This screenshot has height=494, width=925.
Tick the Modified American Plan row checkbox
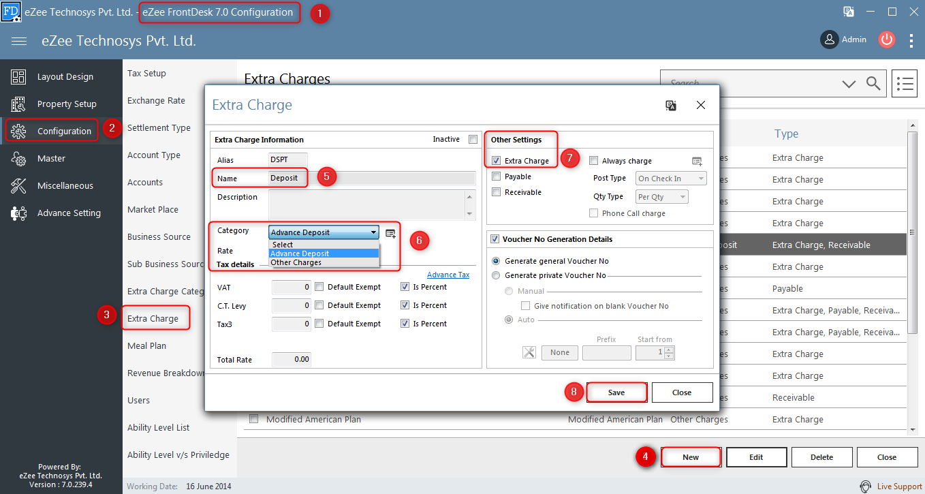pos(254,419)
